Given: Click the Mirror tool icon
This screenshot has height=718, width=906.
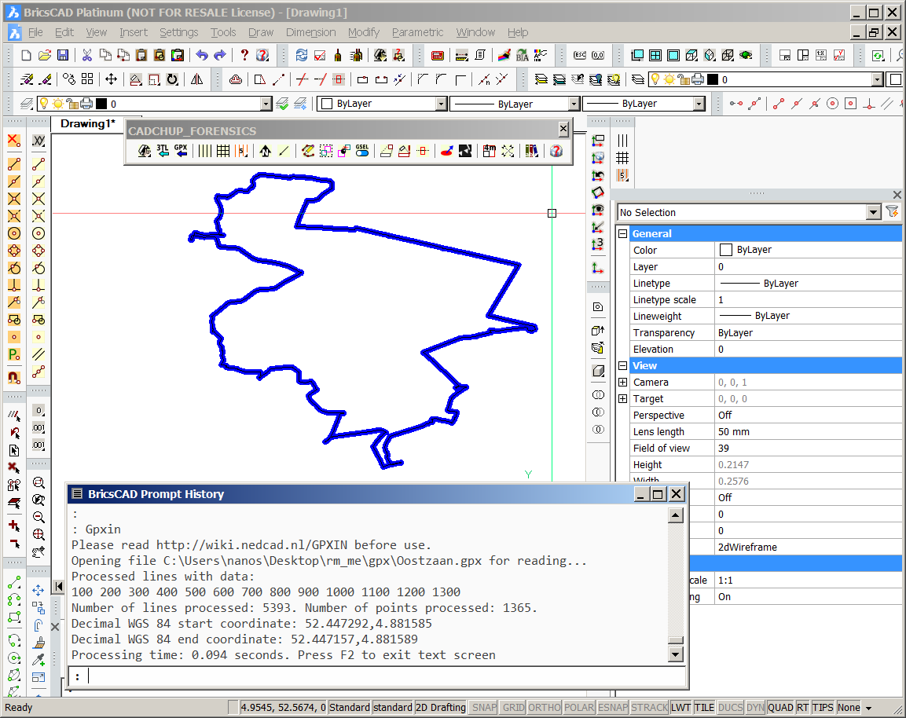Looking at the screenshot, I should tap(196, 79).
